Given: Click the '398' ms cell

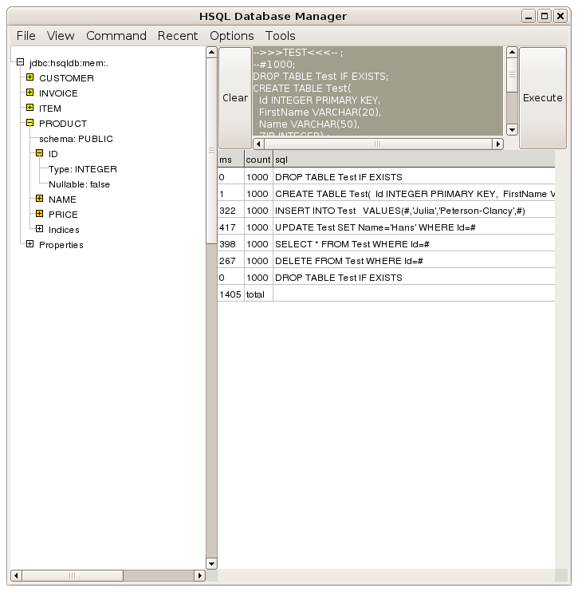Looking at the screenshot, I should pyautogui.click(x=230, y=244).
